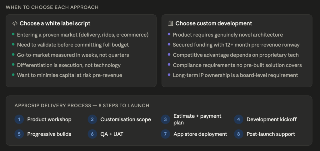The height and width of the screenshot is (151, 320).
Task: Click 'APPSCRIP DELIVERY PROCESS — 8 STEPS TO LAUNCH' title
Action: pos(82,105)
